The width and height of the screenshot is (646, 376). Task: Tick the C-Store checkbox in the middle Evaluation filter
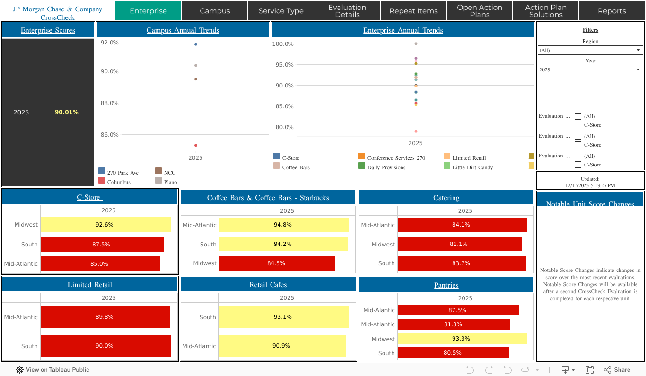point(578,145)
